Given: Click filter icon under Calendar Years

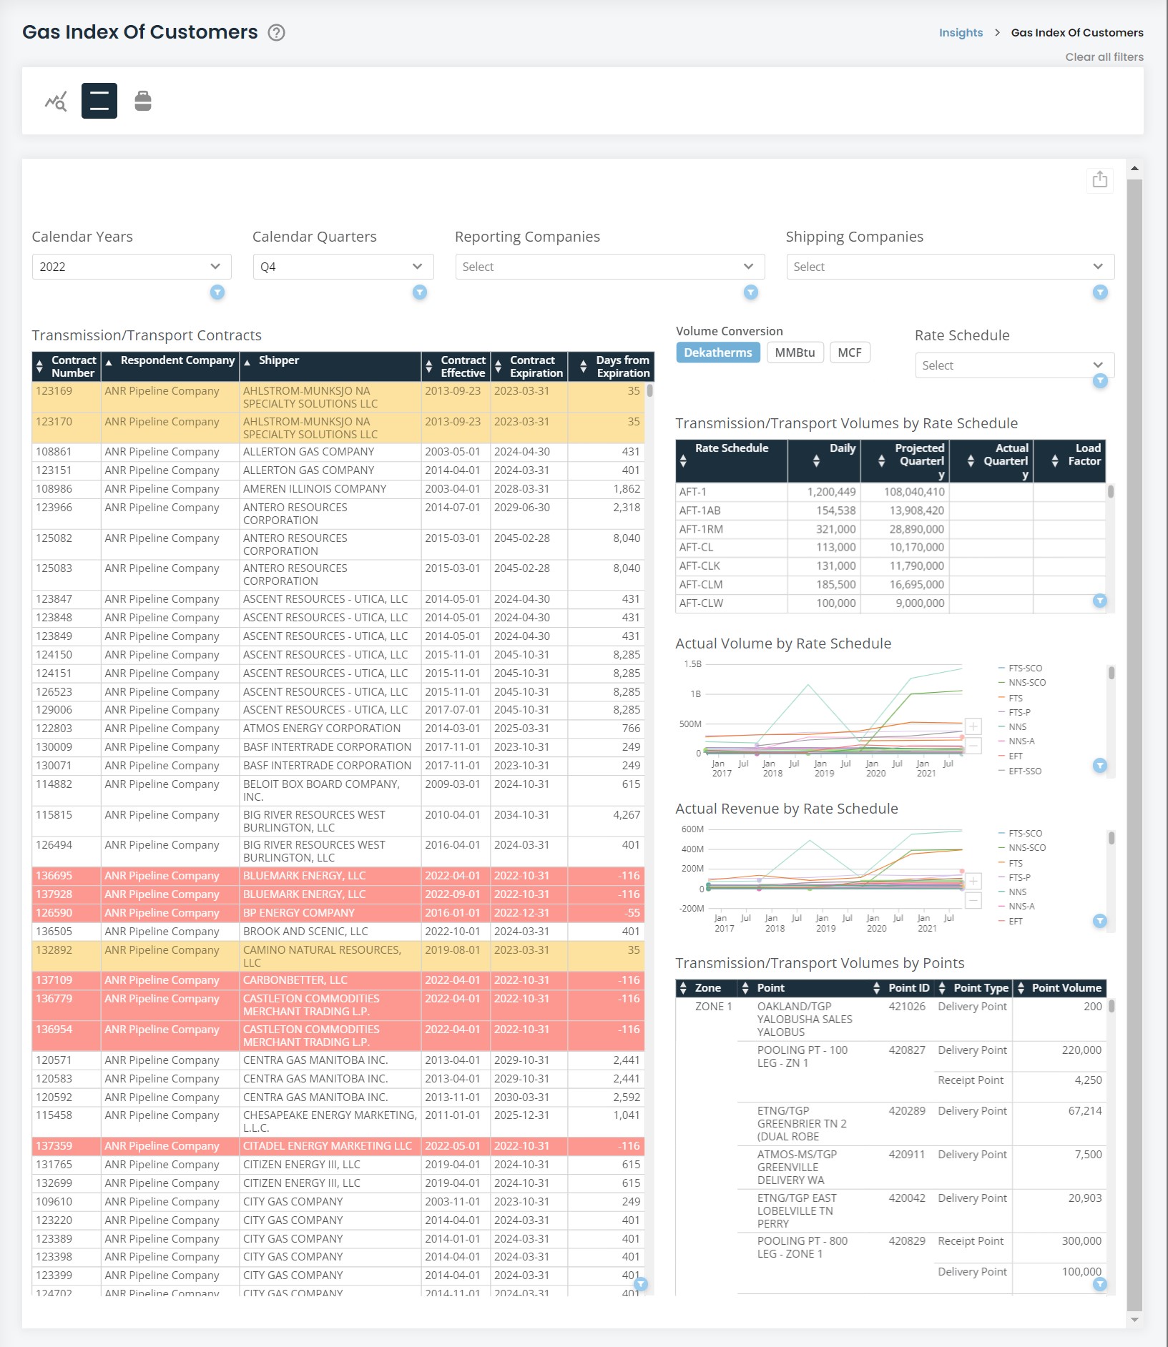Looking at the screenshot, I should (217, 292).
